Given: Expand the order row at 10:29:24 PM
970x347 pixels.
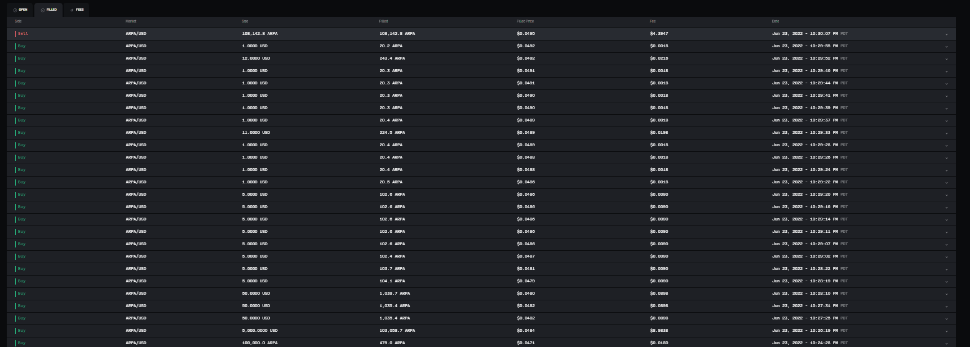Looking at the screenshot, I should (x=946, y=170).
